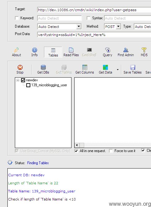The height and width of the screenshot is (207, 151).
Task: Open the Database dropdown
Action: pos(79,26)
